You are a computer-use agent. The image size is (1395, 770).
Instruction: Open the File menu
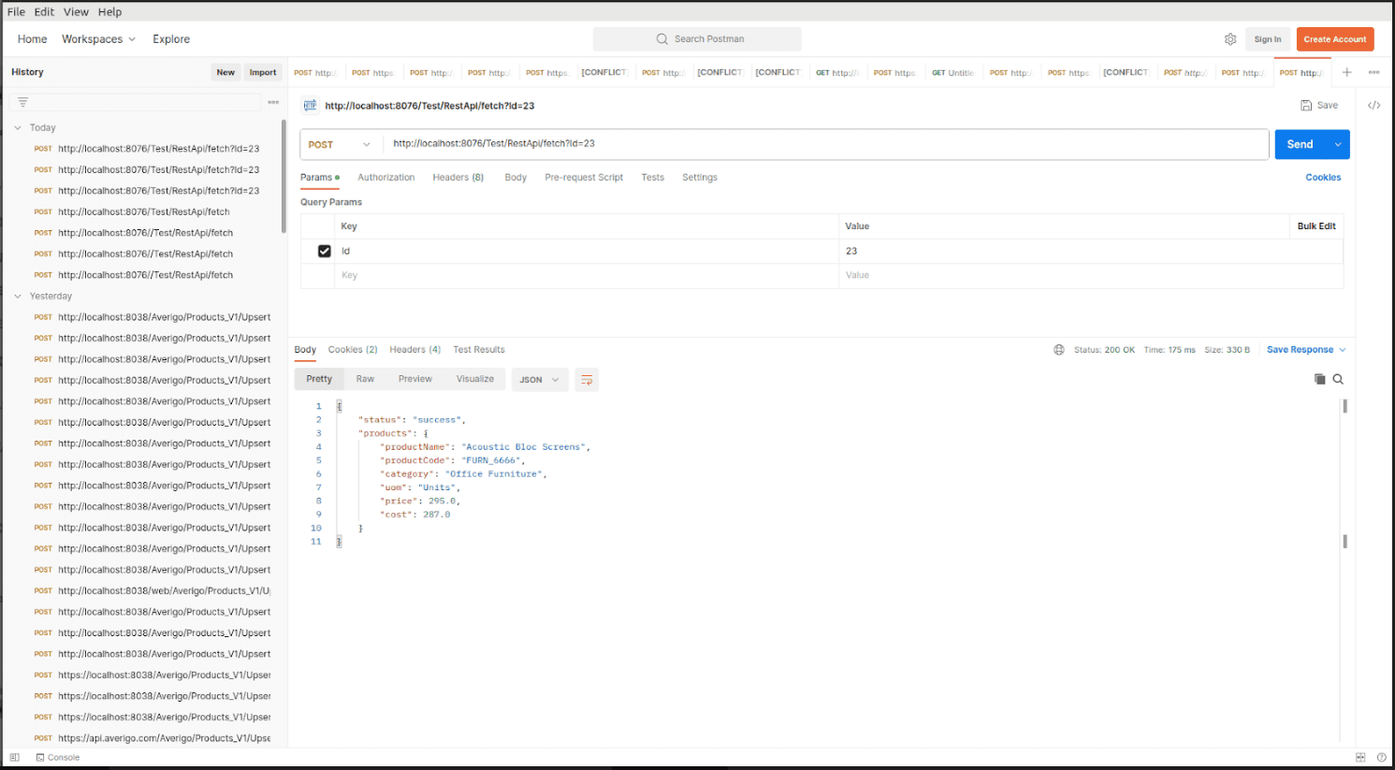click(x=16, y=12)
